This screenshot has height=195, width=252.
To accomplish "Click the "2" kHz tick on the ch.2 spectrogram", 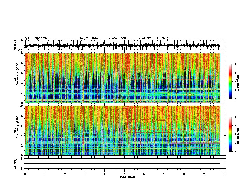I will tap(22, 146).
